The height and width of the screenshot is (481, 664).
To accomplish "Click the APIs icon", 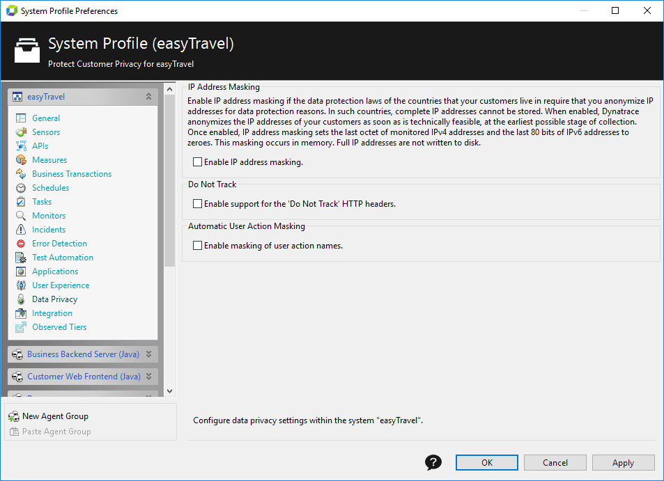I will [21, 146].
